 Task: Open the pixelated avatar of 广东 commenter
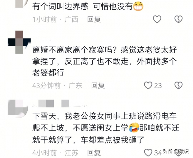coord(19,42)
